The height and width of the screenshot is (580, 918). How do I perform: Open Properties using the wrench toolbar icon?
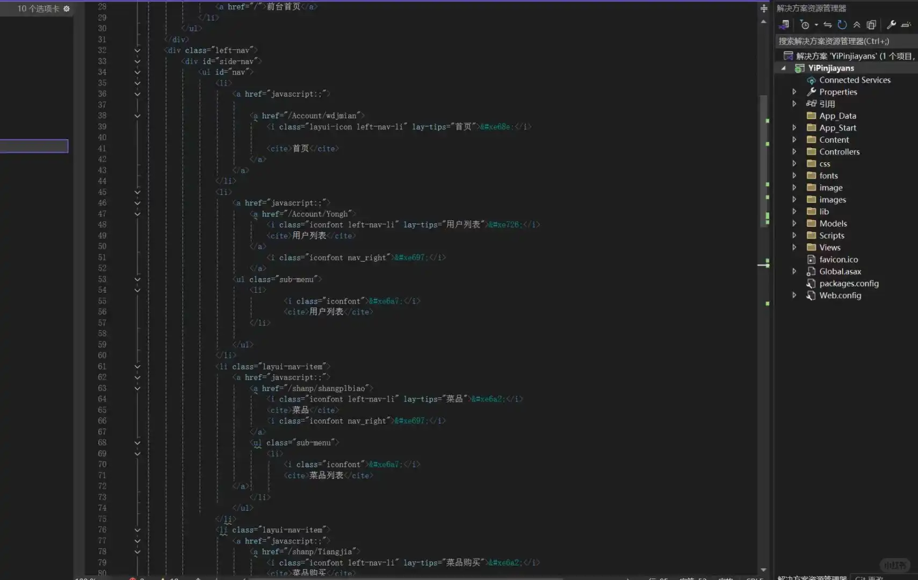pyautogui.click(x=891, y=25)
